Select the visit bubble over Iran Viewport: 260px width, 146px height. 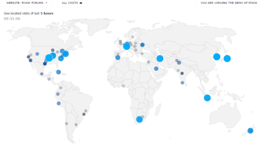pyautogui.click(x=160, y=58)
